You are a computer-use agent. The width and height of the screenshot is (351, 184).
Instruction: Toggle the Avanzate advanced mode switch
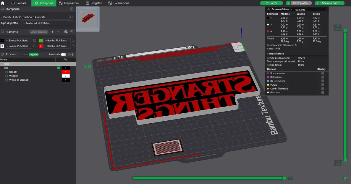click(64, 54)
